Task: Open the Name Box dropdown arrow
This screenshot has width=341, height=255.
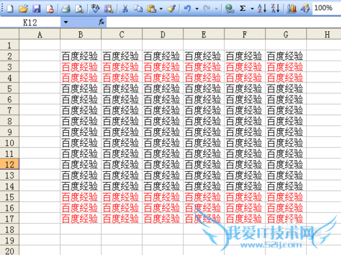Action: coord(65,22)
